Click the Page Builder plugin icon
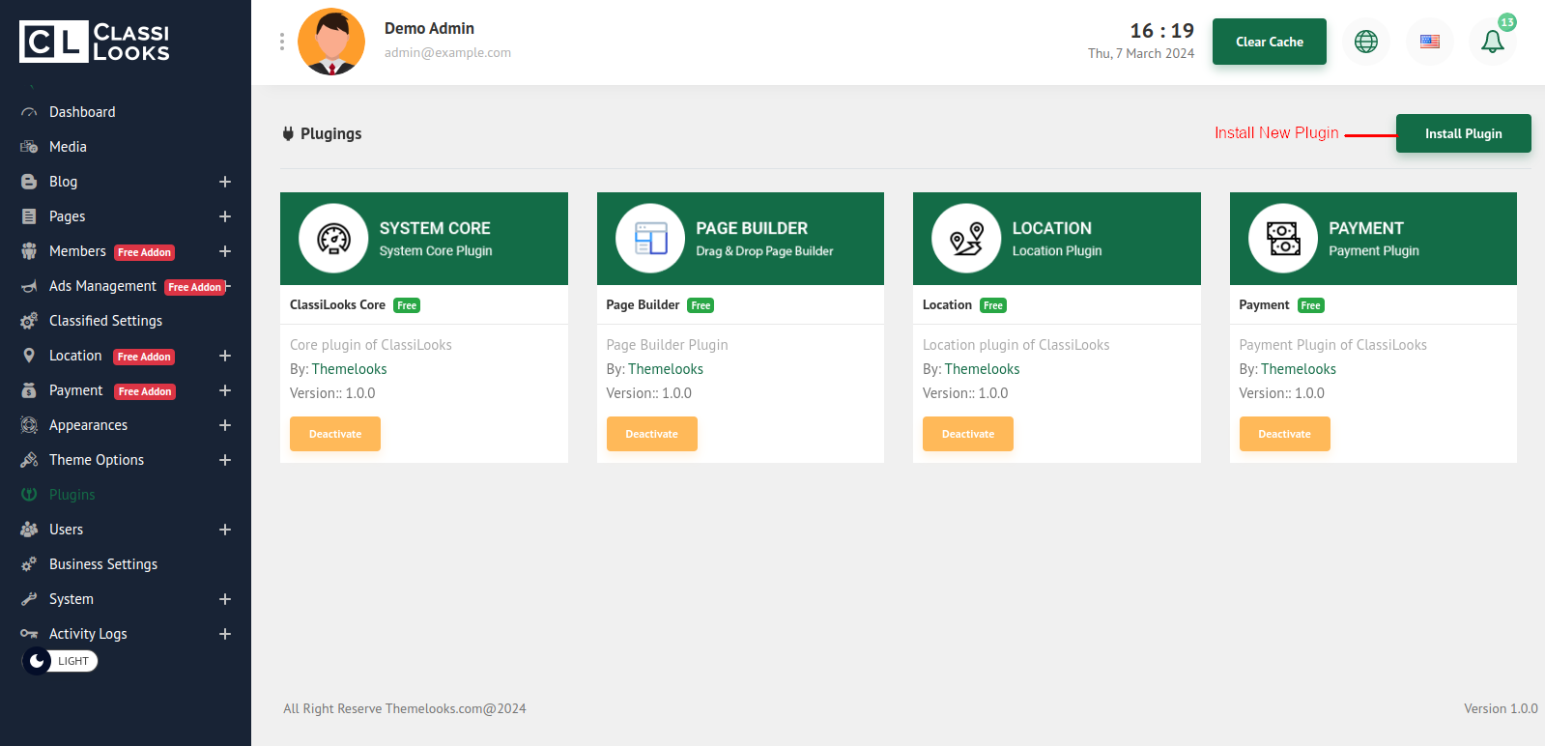This screenshot has width=1545, height=746. coord(650,239)
